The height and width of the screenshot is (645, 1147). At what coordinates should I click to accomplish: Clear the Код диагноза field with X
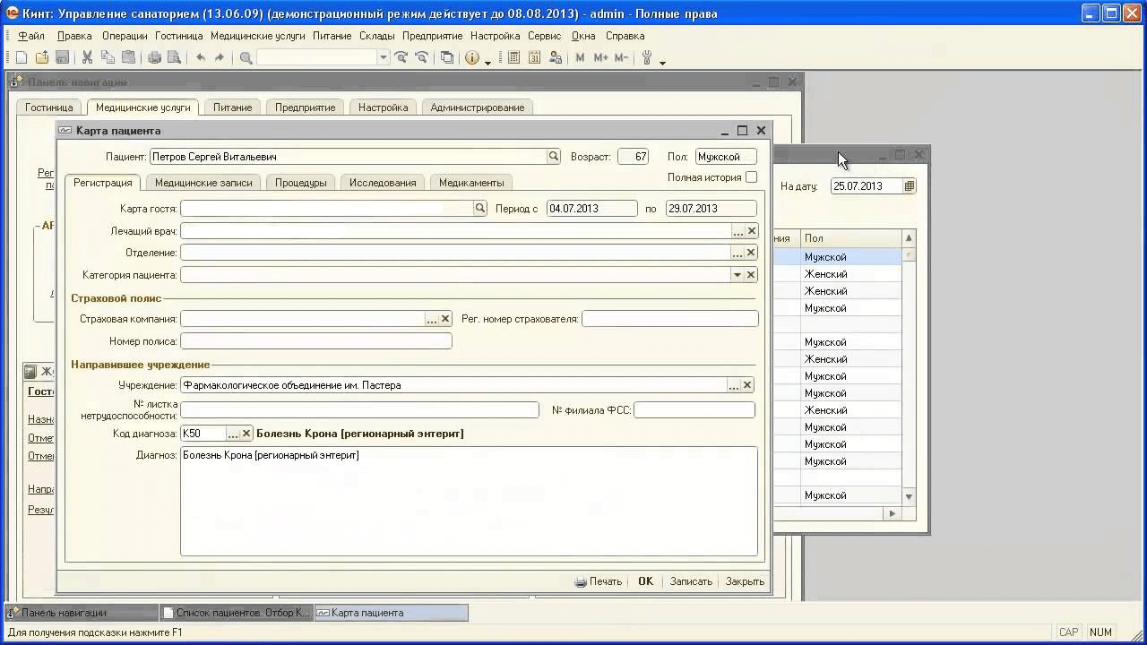coord(247,434)
